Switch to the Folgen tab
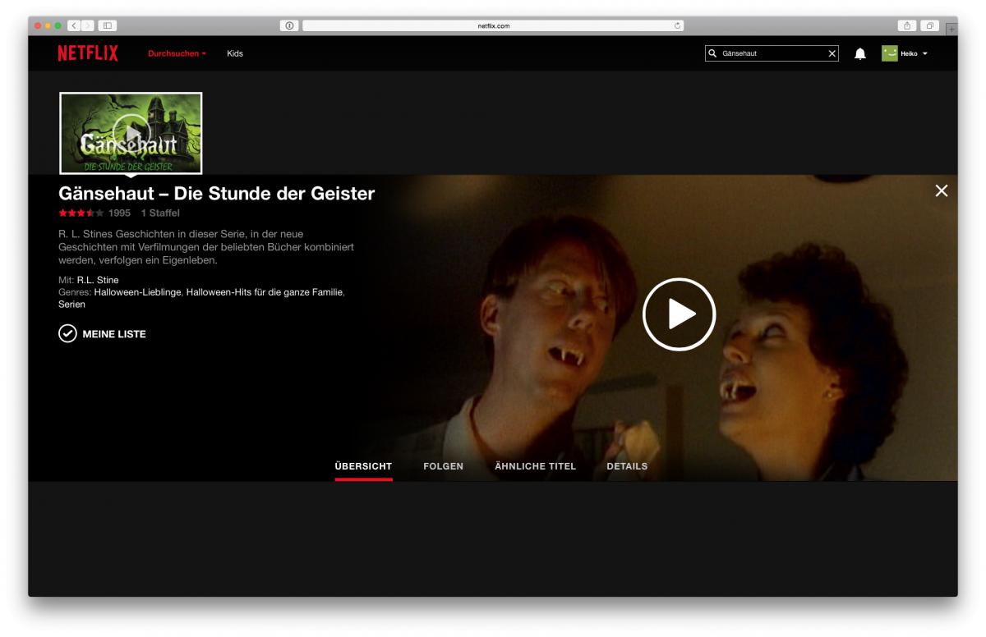This screenshot has width=986, height=637. 443,466
